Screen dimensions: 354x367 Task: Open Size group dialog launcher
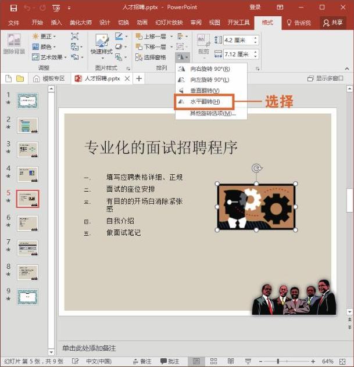click(258, 69)
